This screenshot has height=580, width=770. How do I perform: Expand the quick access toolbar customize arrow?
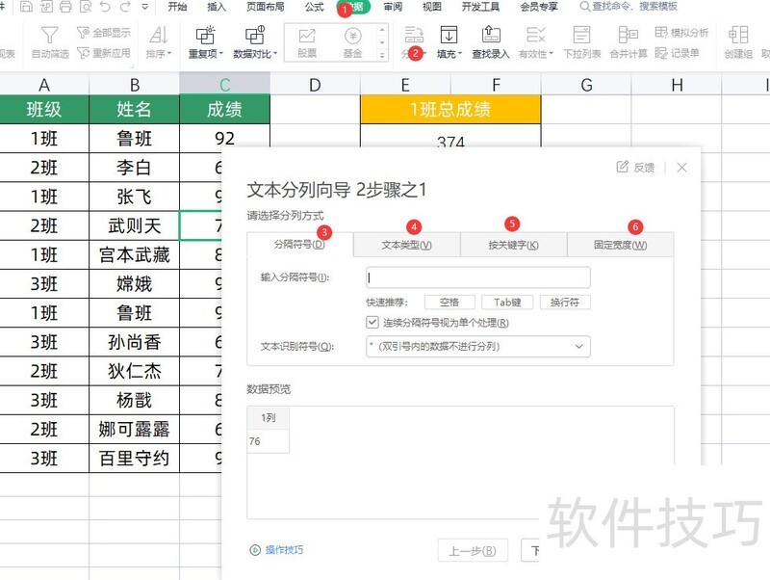pos(145,7)
